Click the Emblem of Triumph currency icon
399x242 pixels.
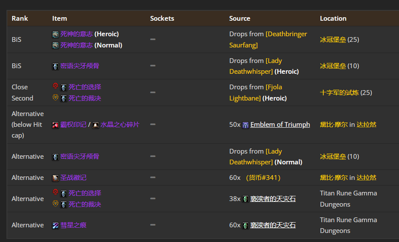pyautogui.click(x=246, y=125)
